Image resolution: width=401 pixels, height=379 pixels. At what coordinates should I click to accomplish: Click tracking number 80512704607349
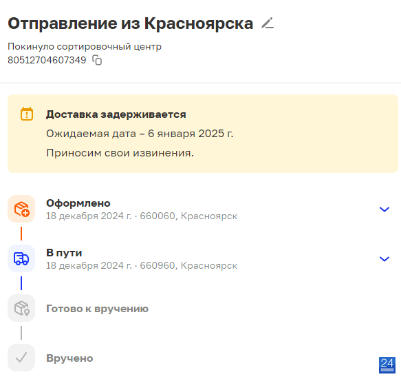point(47,60)
